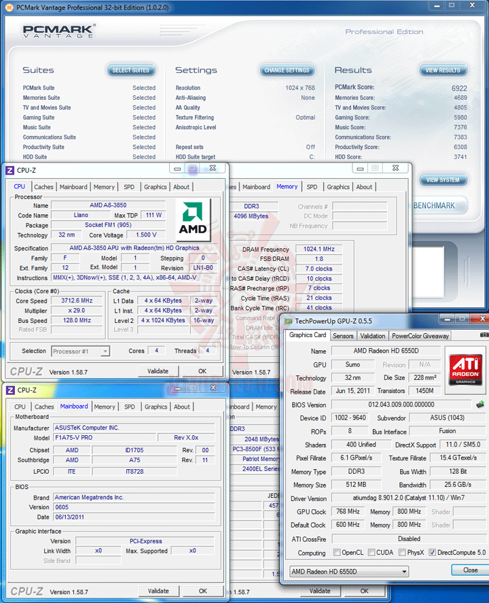This screenshot has height=603, width=489.
Task: Click OK in the top CPU-Z window
Action: pyautogui.click(x=202, y=371)
